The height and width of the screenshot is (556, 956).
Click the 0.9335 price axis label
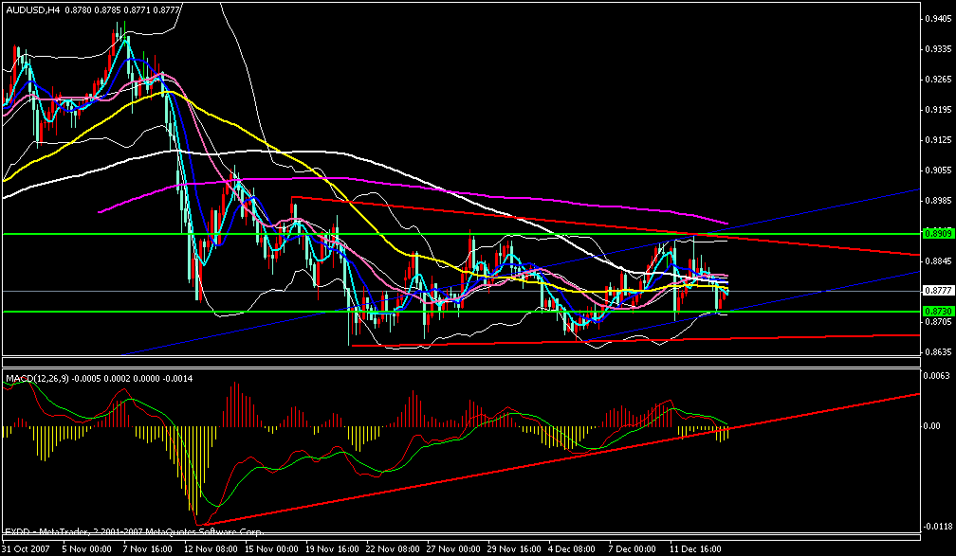tap(938, 48)
